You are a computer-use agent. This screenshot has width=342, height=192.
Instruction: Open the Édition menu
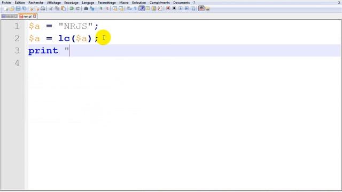pyautogui.click(x=20, y=3)
